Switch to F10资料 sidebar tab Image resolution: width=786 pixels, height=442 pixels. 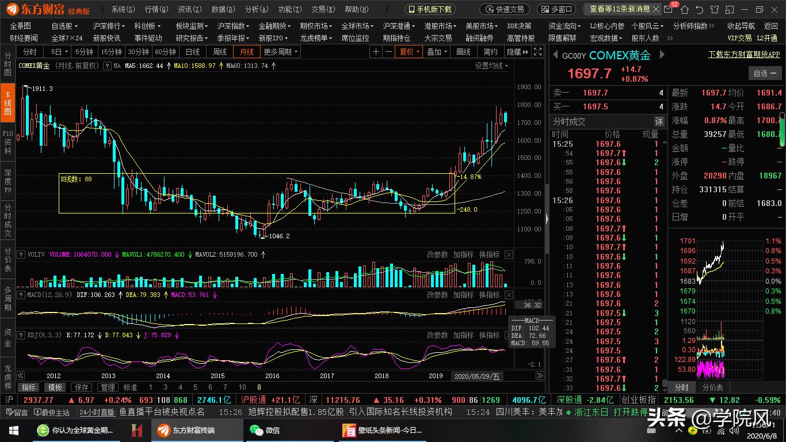[7, 143]
